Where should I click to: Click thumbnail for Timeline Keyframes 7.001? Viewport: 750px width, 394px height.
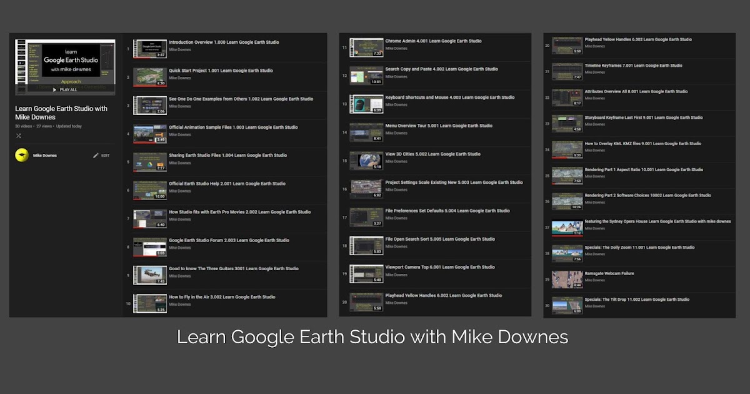pos(567,72)
